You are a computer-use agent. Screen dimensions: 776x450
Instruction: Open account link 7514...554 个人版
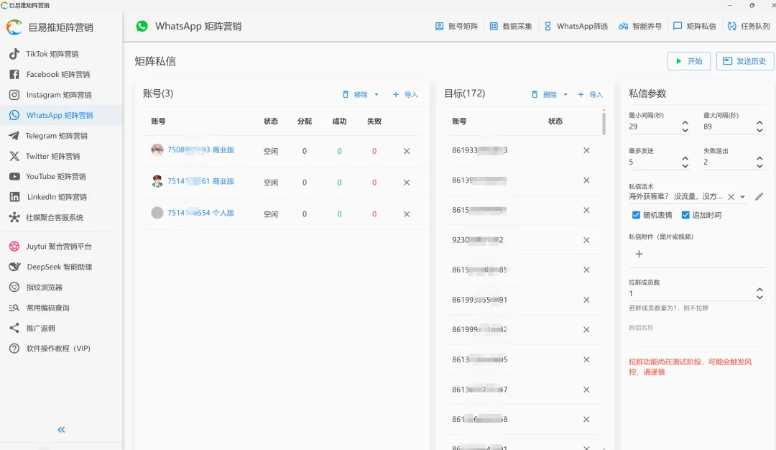pyautogui.click(x=201, y=213)
